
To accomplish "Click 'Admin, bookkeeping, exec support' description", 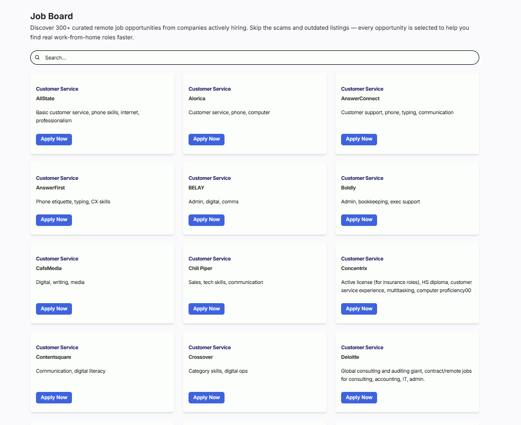I will click(x=380, y=201).
